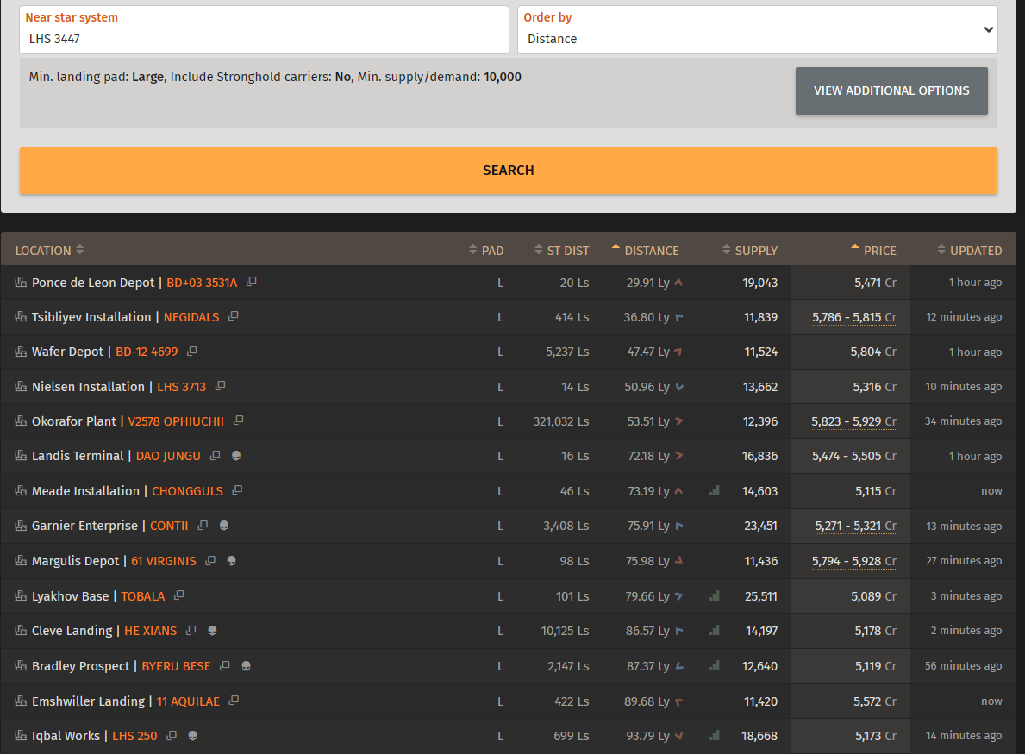Copy system name icon next to DAO JUNGU
1025x754 pixels.
[x=215, y=455]
